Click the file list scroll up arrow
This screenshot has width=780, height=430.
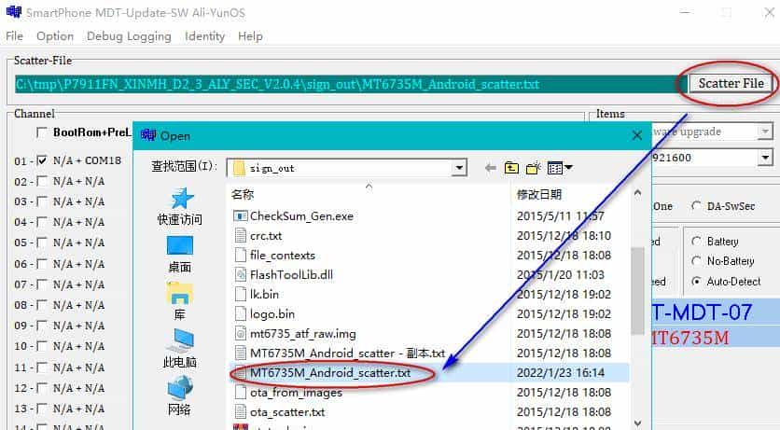point(638,192)
